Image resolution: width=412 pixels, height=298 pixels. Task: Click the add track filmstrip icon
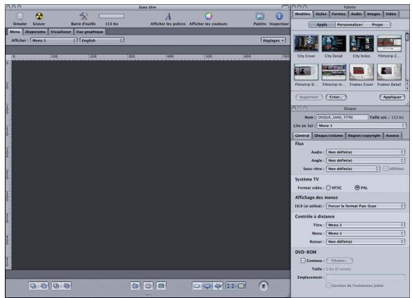161,286
